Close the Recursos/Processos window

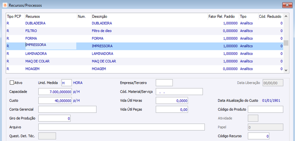click(x=287, y=5)
